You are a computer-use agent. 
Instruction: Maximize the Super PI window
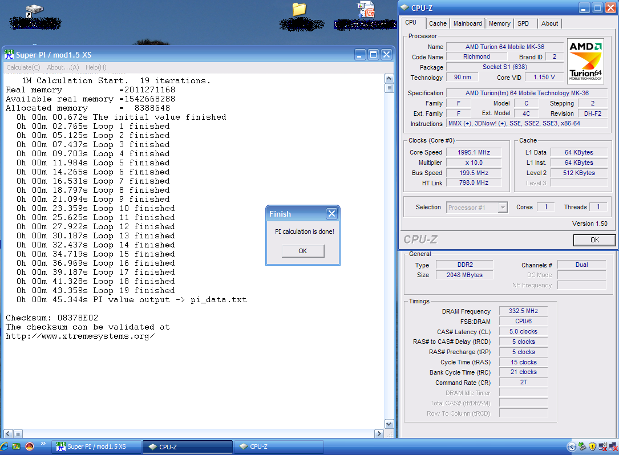click(x=373, y=55)
